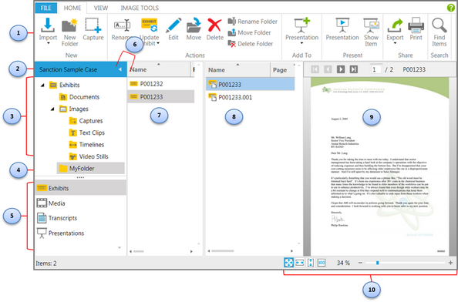
Task: Open the green help icon
Action: [451, 8]
